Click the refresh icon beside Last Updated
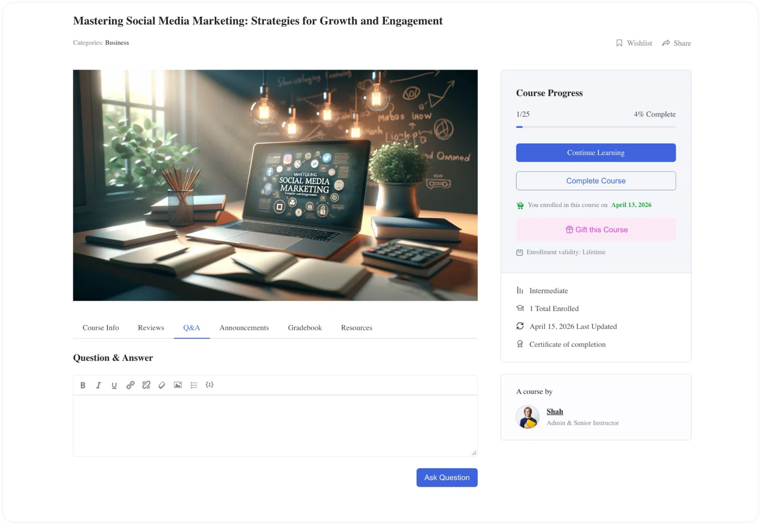The height and width of the screenshot is (525, 761). (x=520, y=326)
